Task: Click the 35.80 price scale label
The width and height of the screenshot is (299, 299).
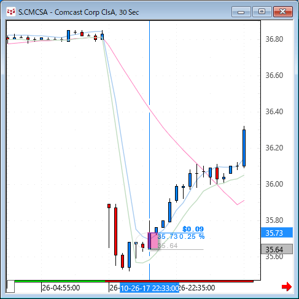Action: click(x=274, y=220)
